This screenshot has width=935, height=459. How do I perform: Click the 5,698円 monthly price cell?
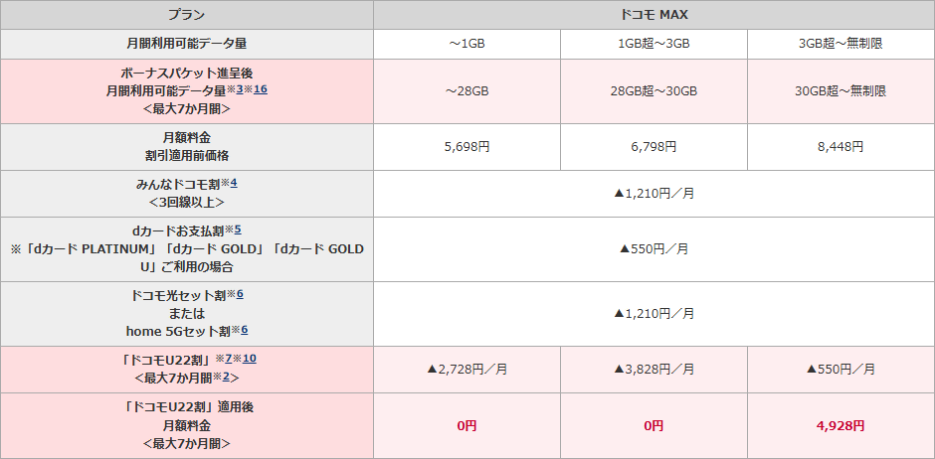pyautogui.click(x=467, y=146)
